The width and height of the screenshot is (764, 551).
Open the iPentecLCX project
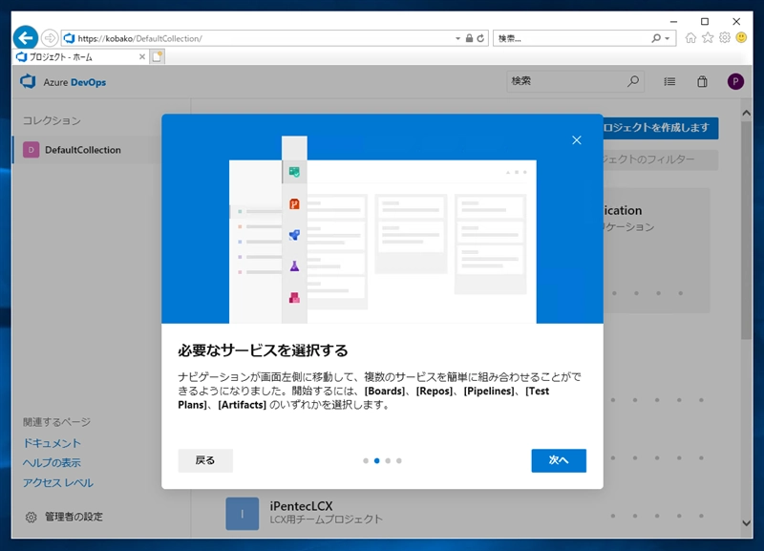pyautogui.click(x=301, y=506)
